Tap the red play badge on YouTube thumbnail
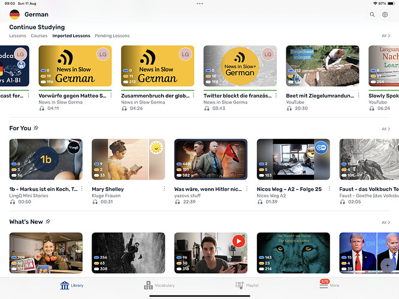The height and width of the screenshot is (299, 399). pyautogui.click(x=238, y=241)
